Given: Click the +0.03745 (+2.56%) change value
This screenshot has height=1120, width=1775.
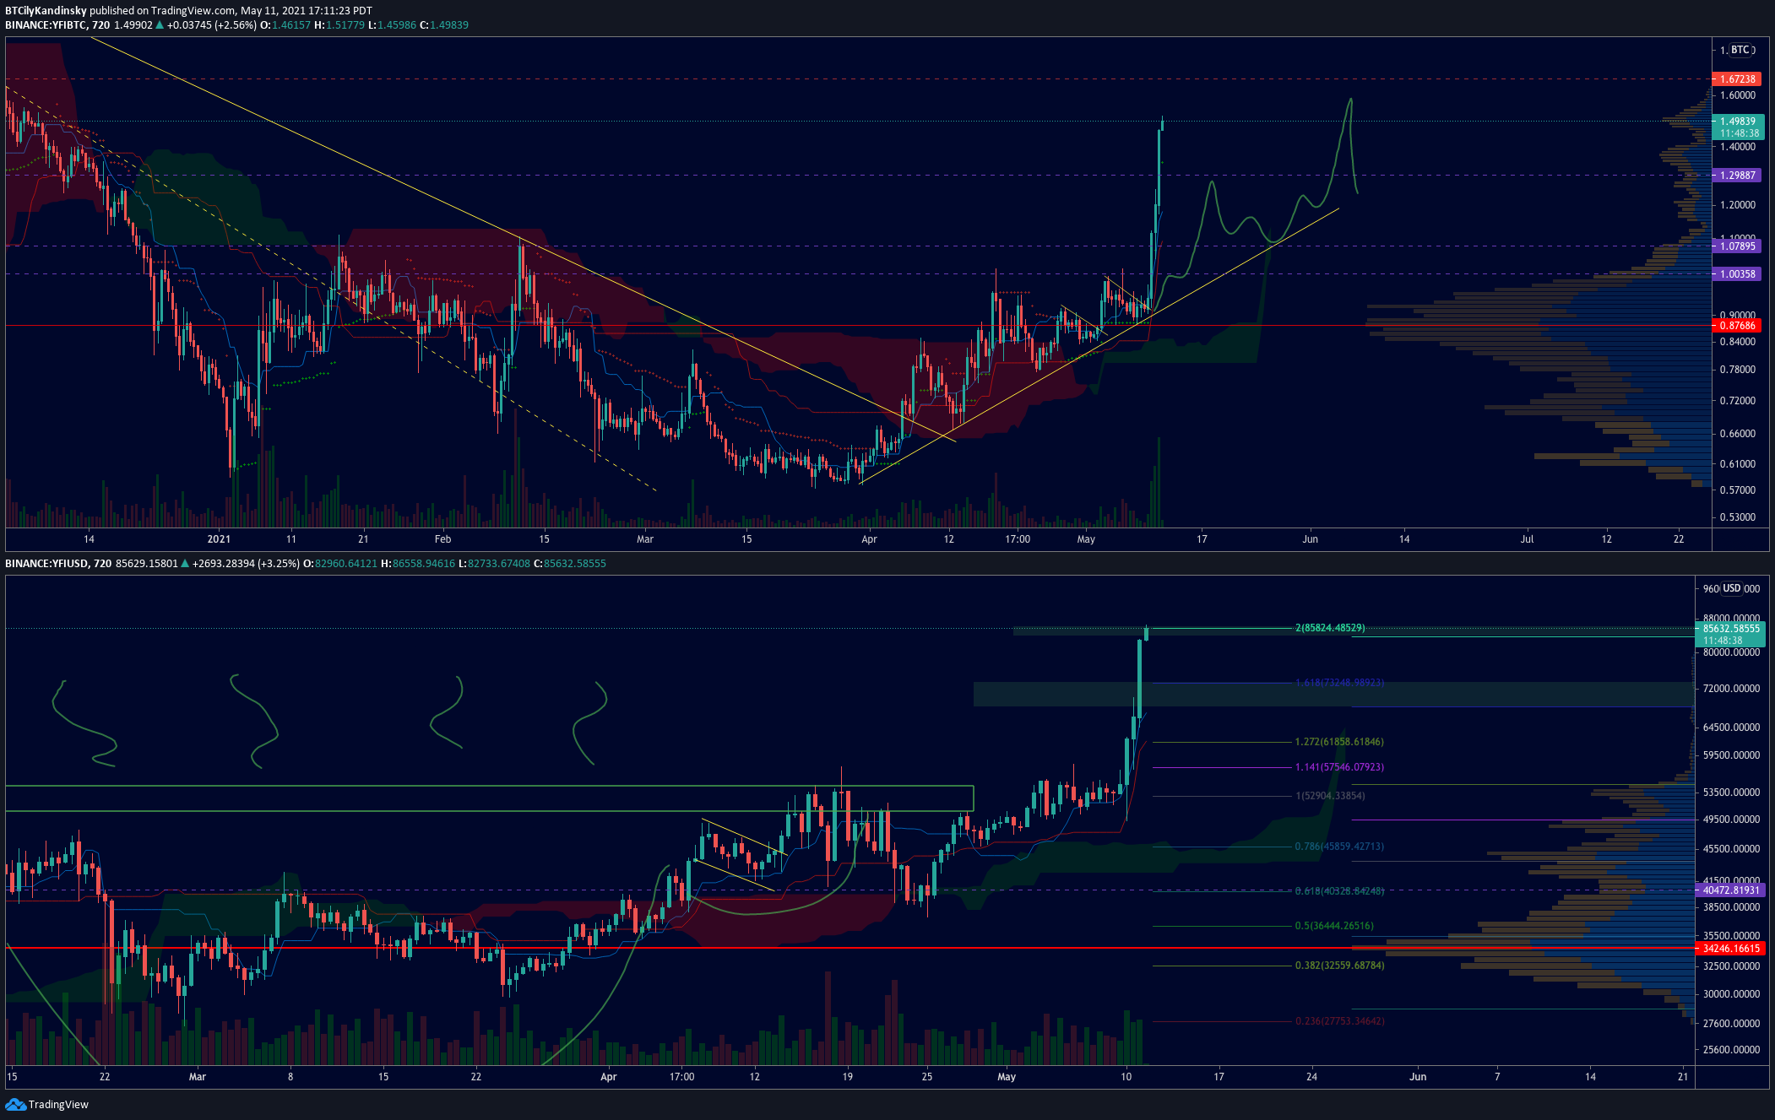Looking at the screenshot, I should pos(211,25).
